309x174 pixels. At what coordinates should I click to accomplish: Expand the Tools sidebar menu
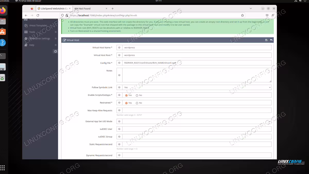(x=56, y=32)
